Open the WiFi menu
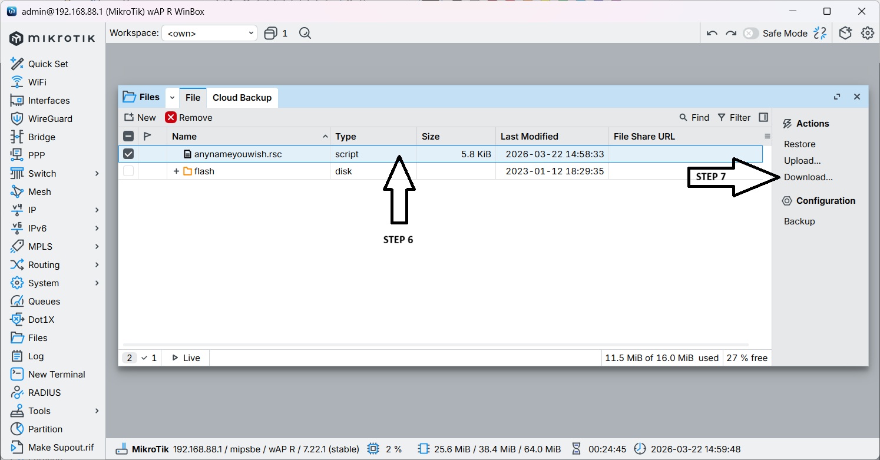 (37, 82)
